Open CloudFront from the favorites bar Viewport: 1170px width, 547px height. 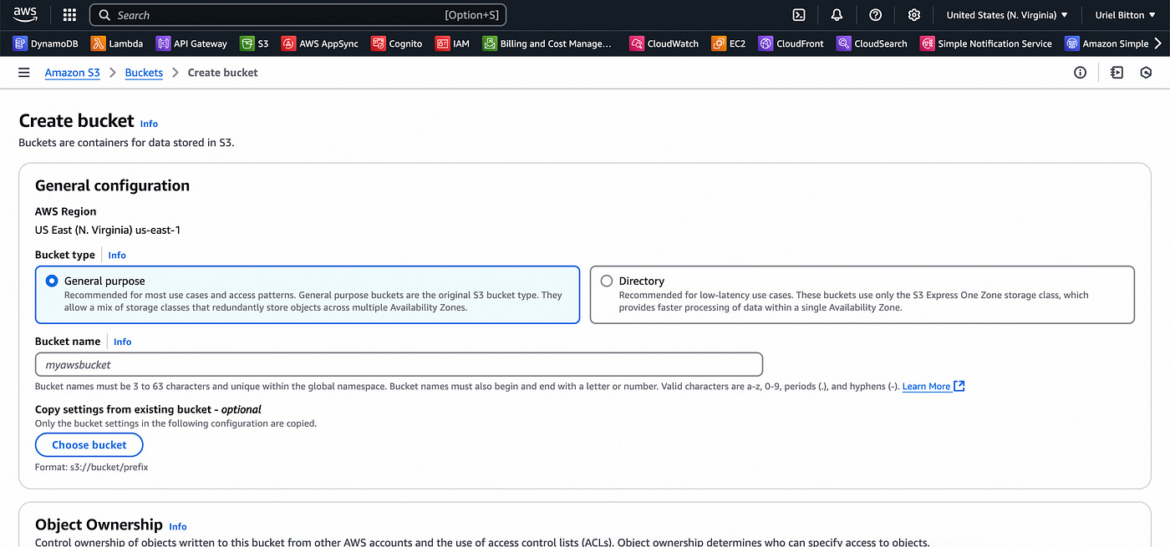point(791,43)
